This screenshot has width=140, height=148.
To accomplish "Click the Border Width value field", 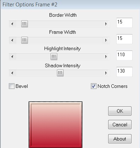I will point(124,23).
